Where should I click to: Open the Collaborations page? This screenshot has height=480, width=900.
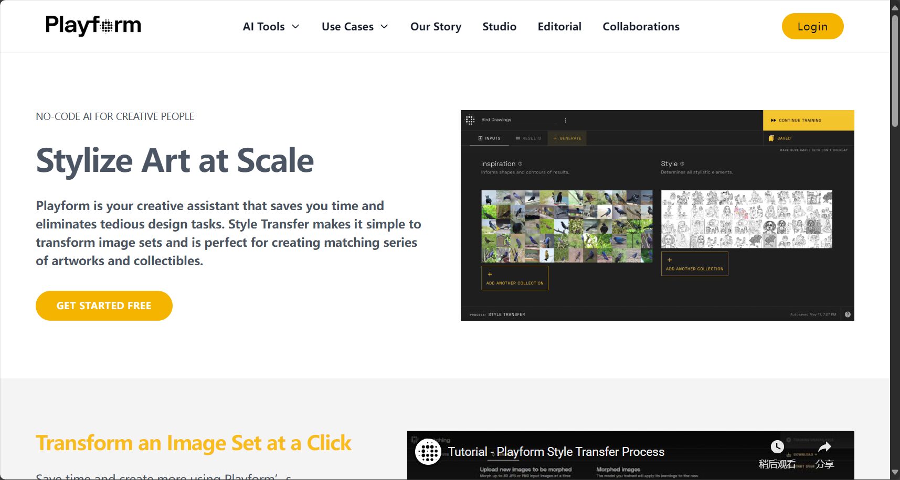(x=641, y=27)
